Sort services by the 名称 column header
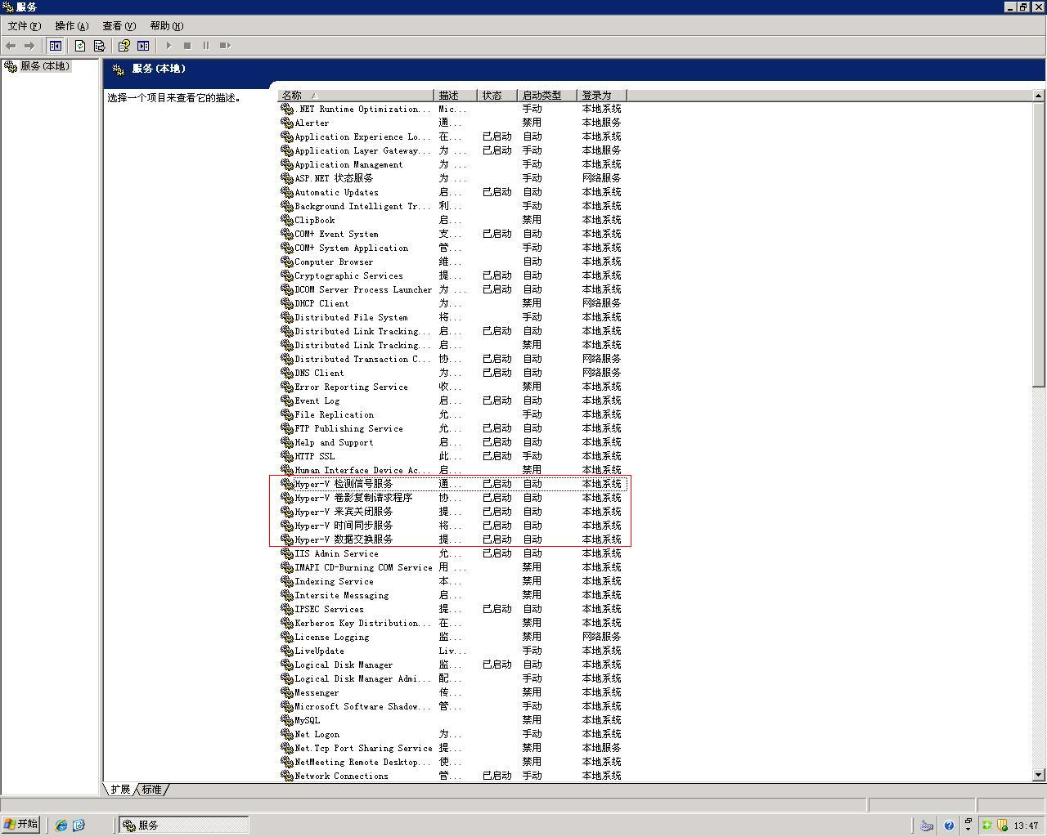1047x837 pixels. pyautogui.click(x=356, y=96)
